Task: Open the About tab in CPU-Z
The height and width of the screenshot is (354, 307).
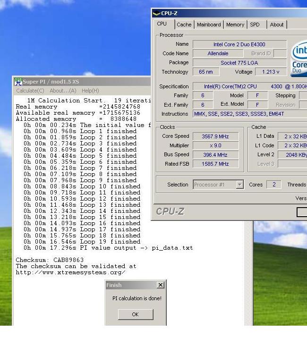Action: click(277, 25)
